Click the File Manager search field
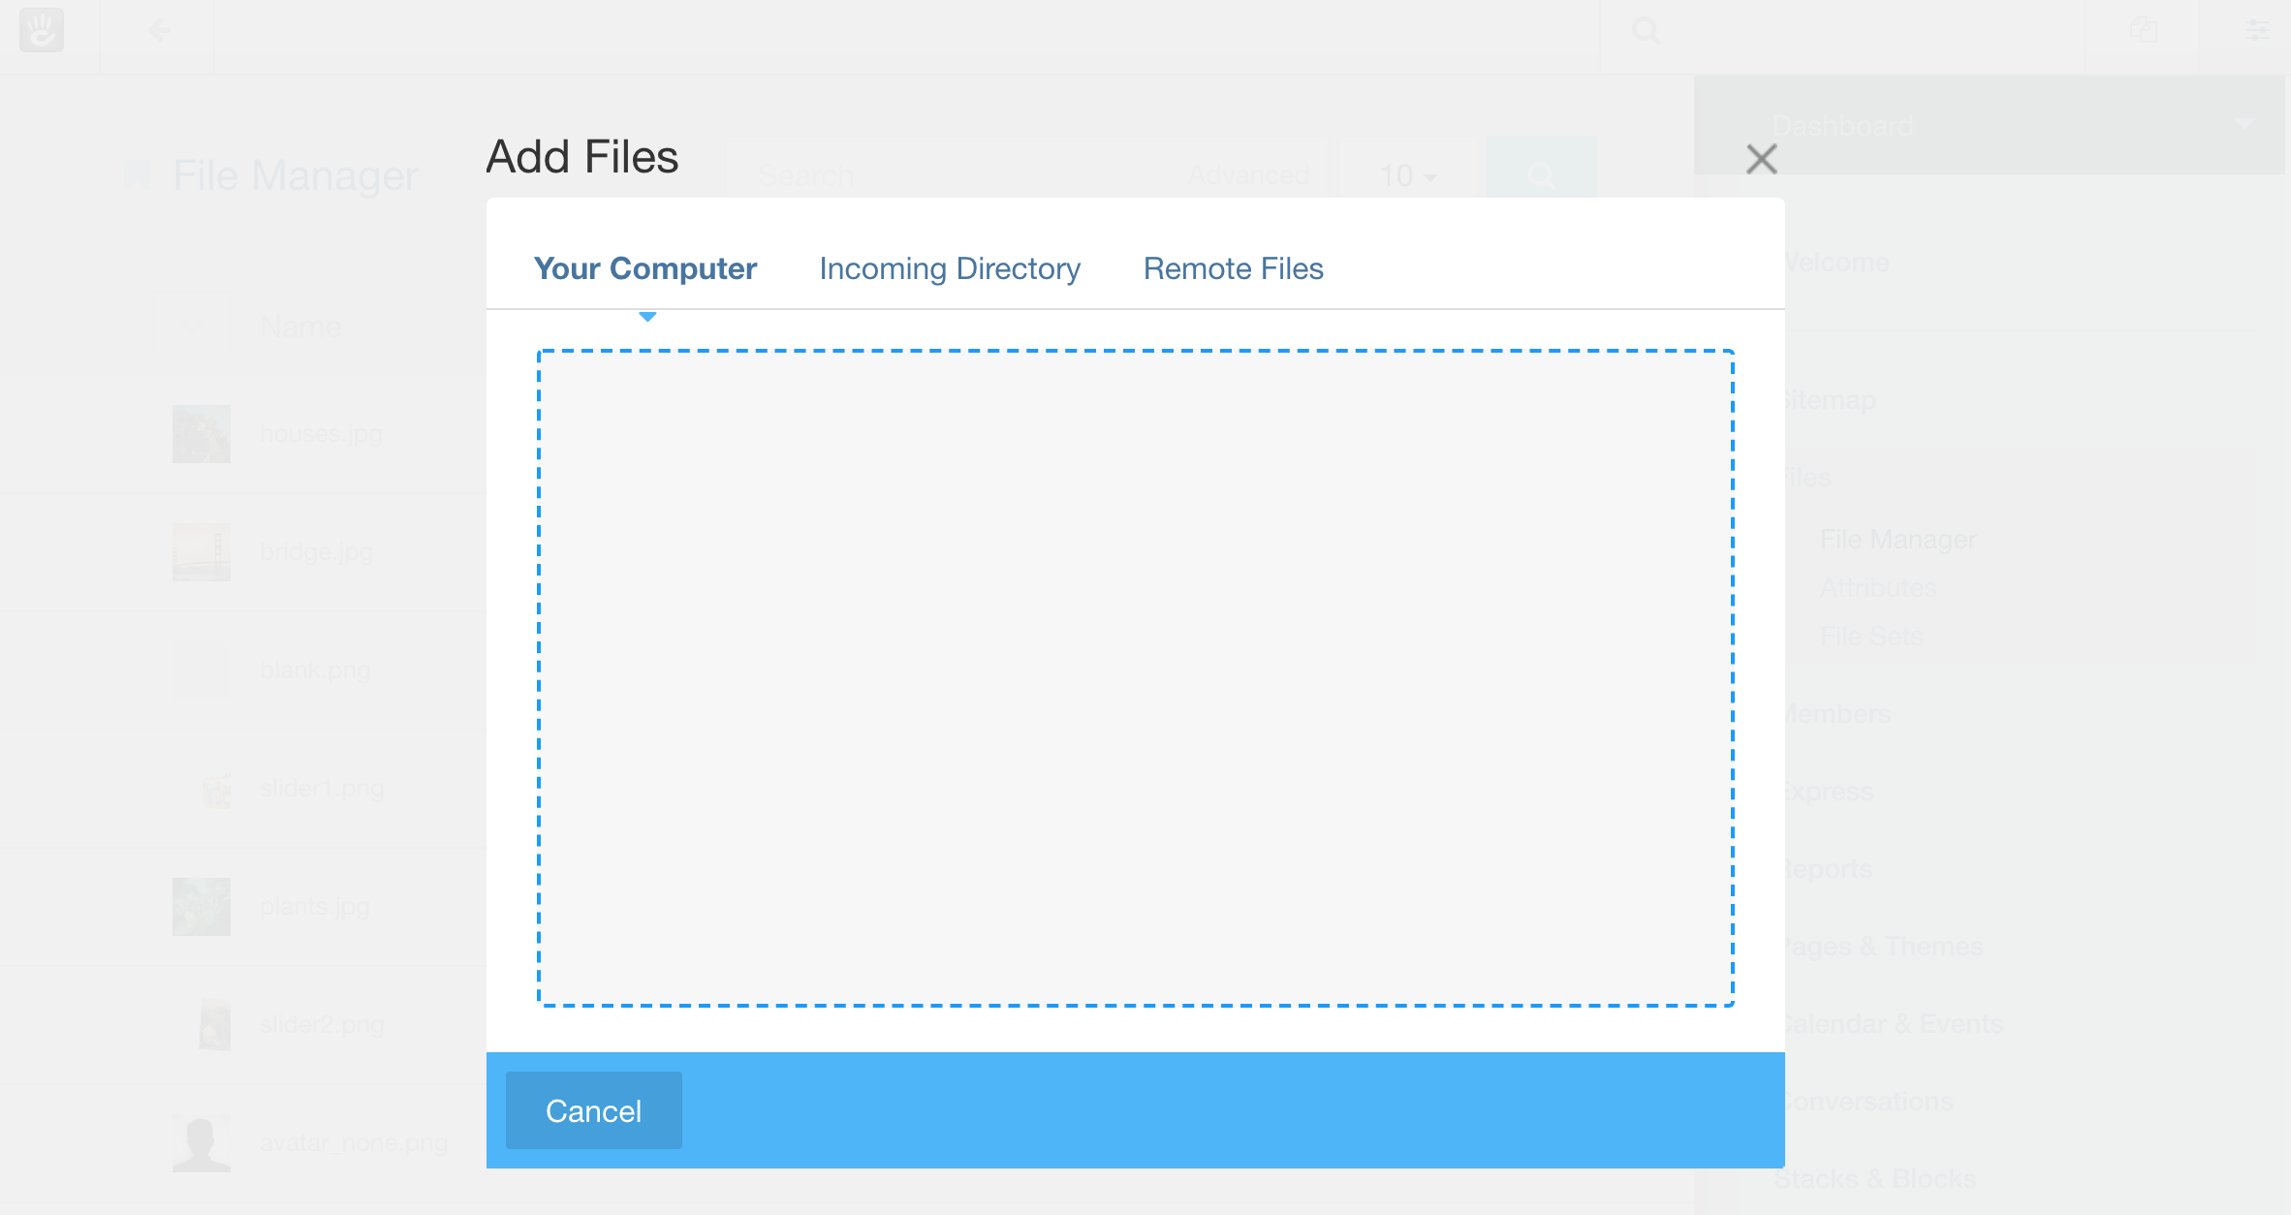 (x=950, y=176)
